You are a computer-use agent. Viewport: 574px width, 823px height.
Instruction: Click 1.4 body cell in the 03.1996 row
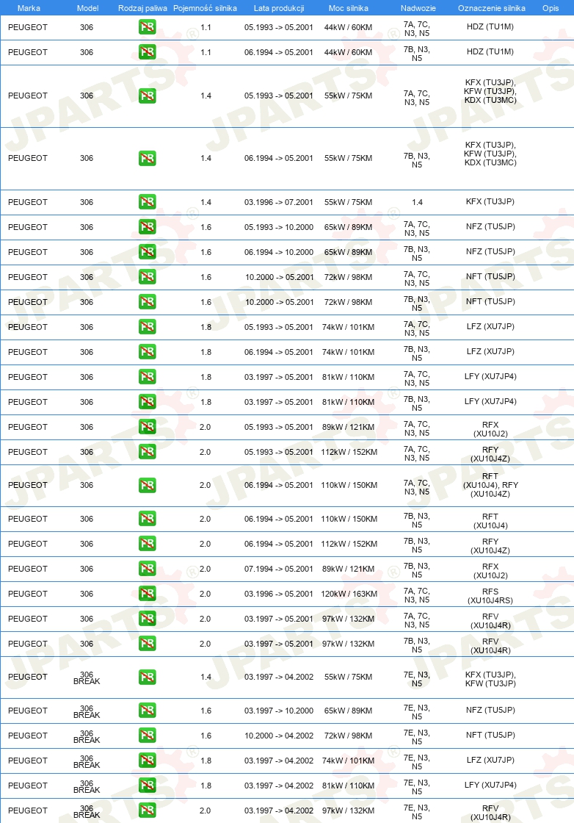coord(417,202)
